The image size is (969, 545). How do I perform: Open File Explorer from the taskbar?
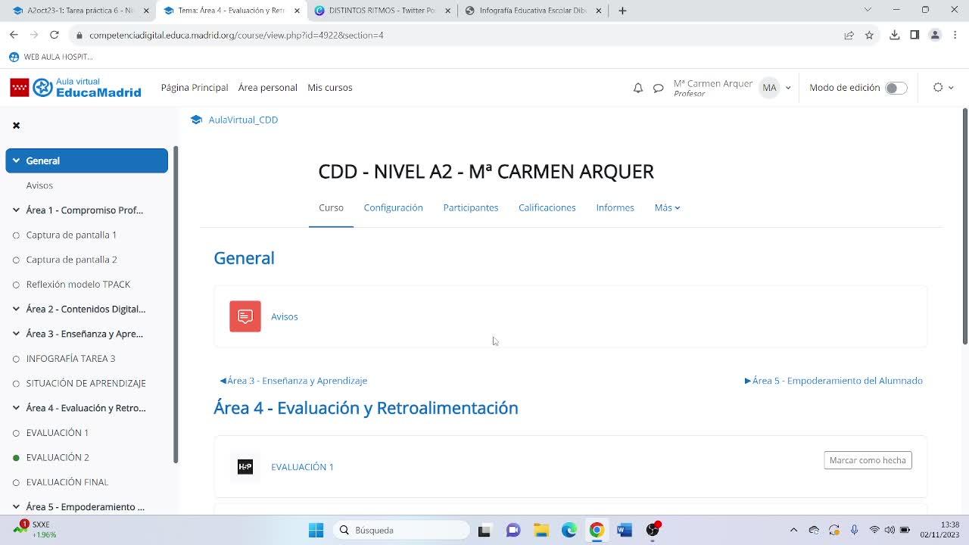541,530
